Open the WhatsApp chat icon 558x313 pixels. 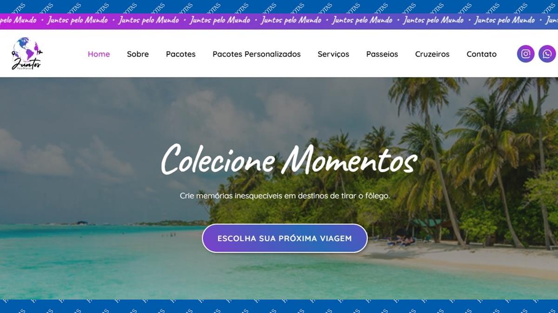click(x=547, y=54)
